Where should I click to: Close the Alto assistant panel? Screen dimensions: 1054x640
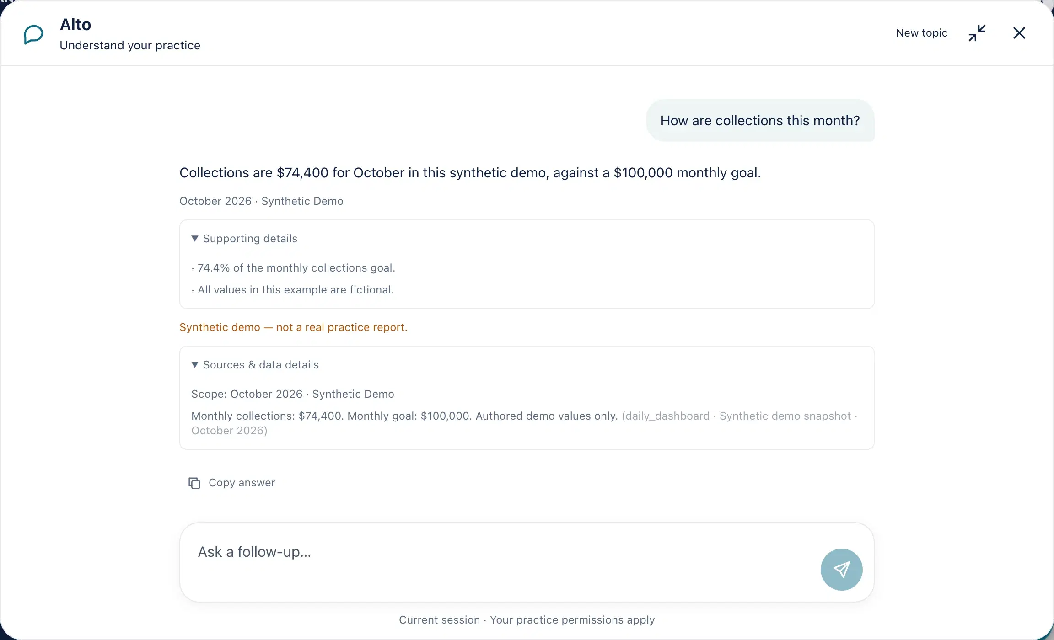1019,33
